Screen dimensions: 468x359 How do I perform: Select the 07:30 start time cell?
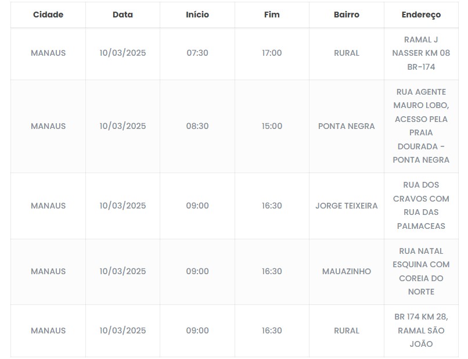tap(197, 53)
